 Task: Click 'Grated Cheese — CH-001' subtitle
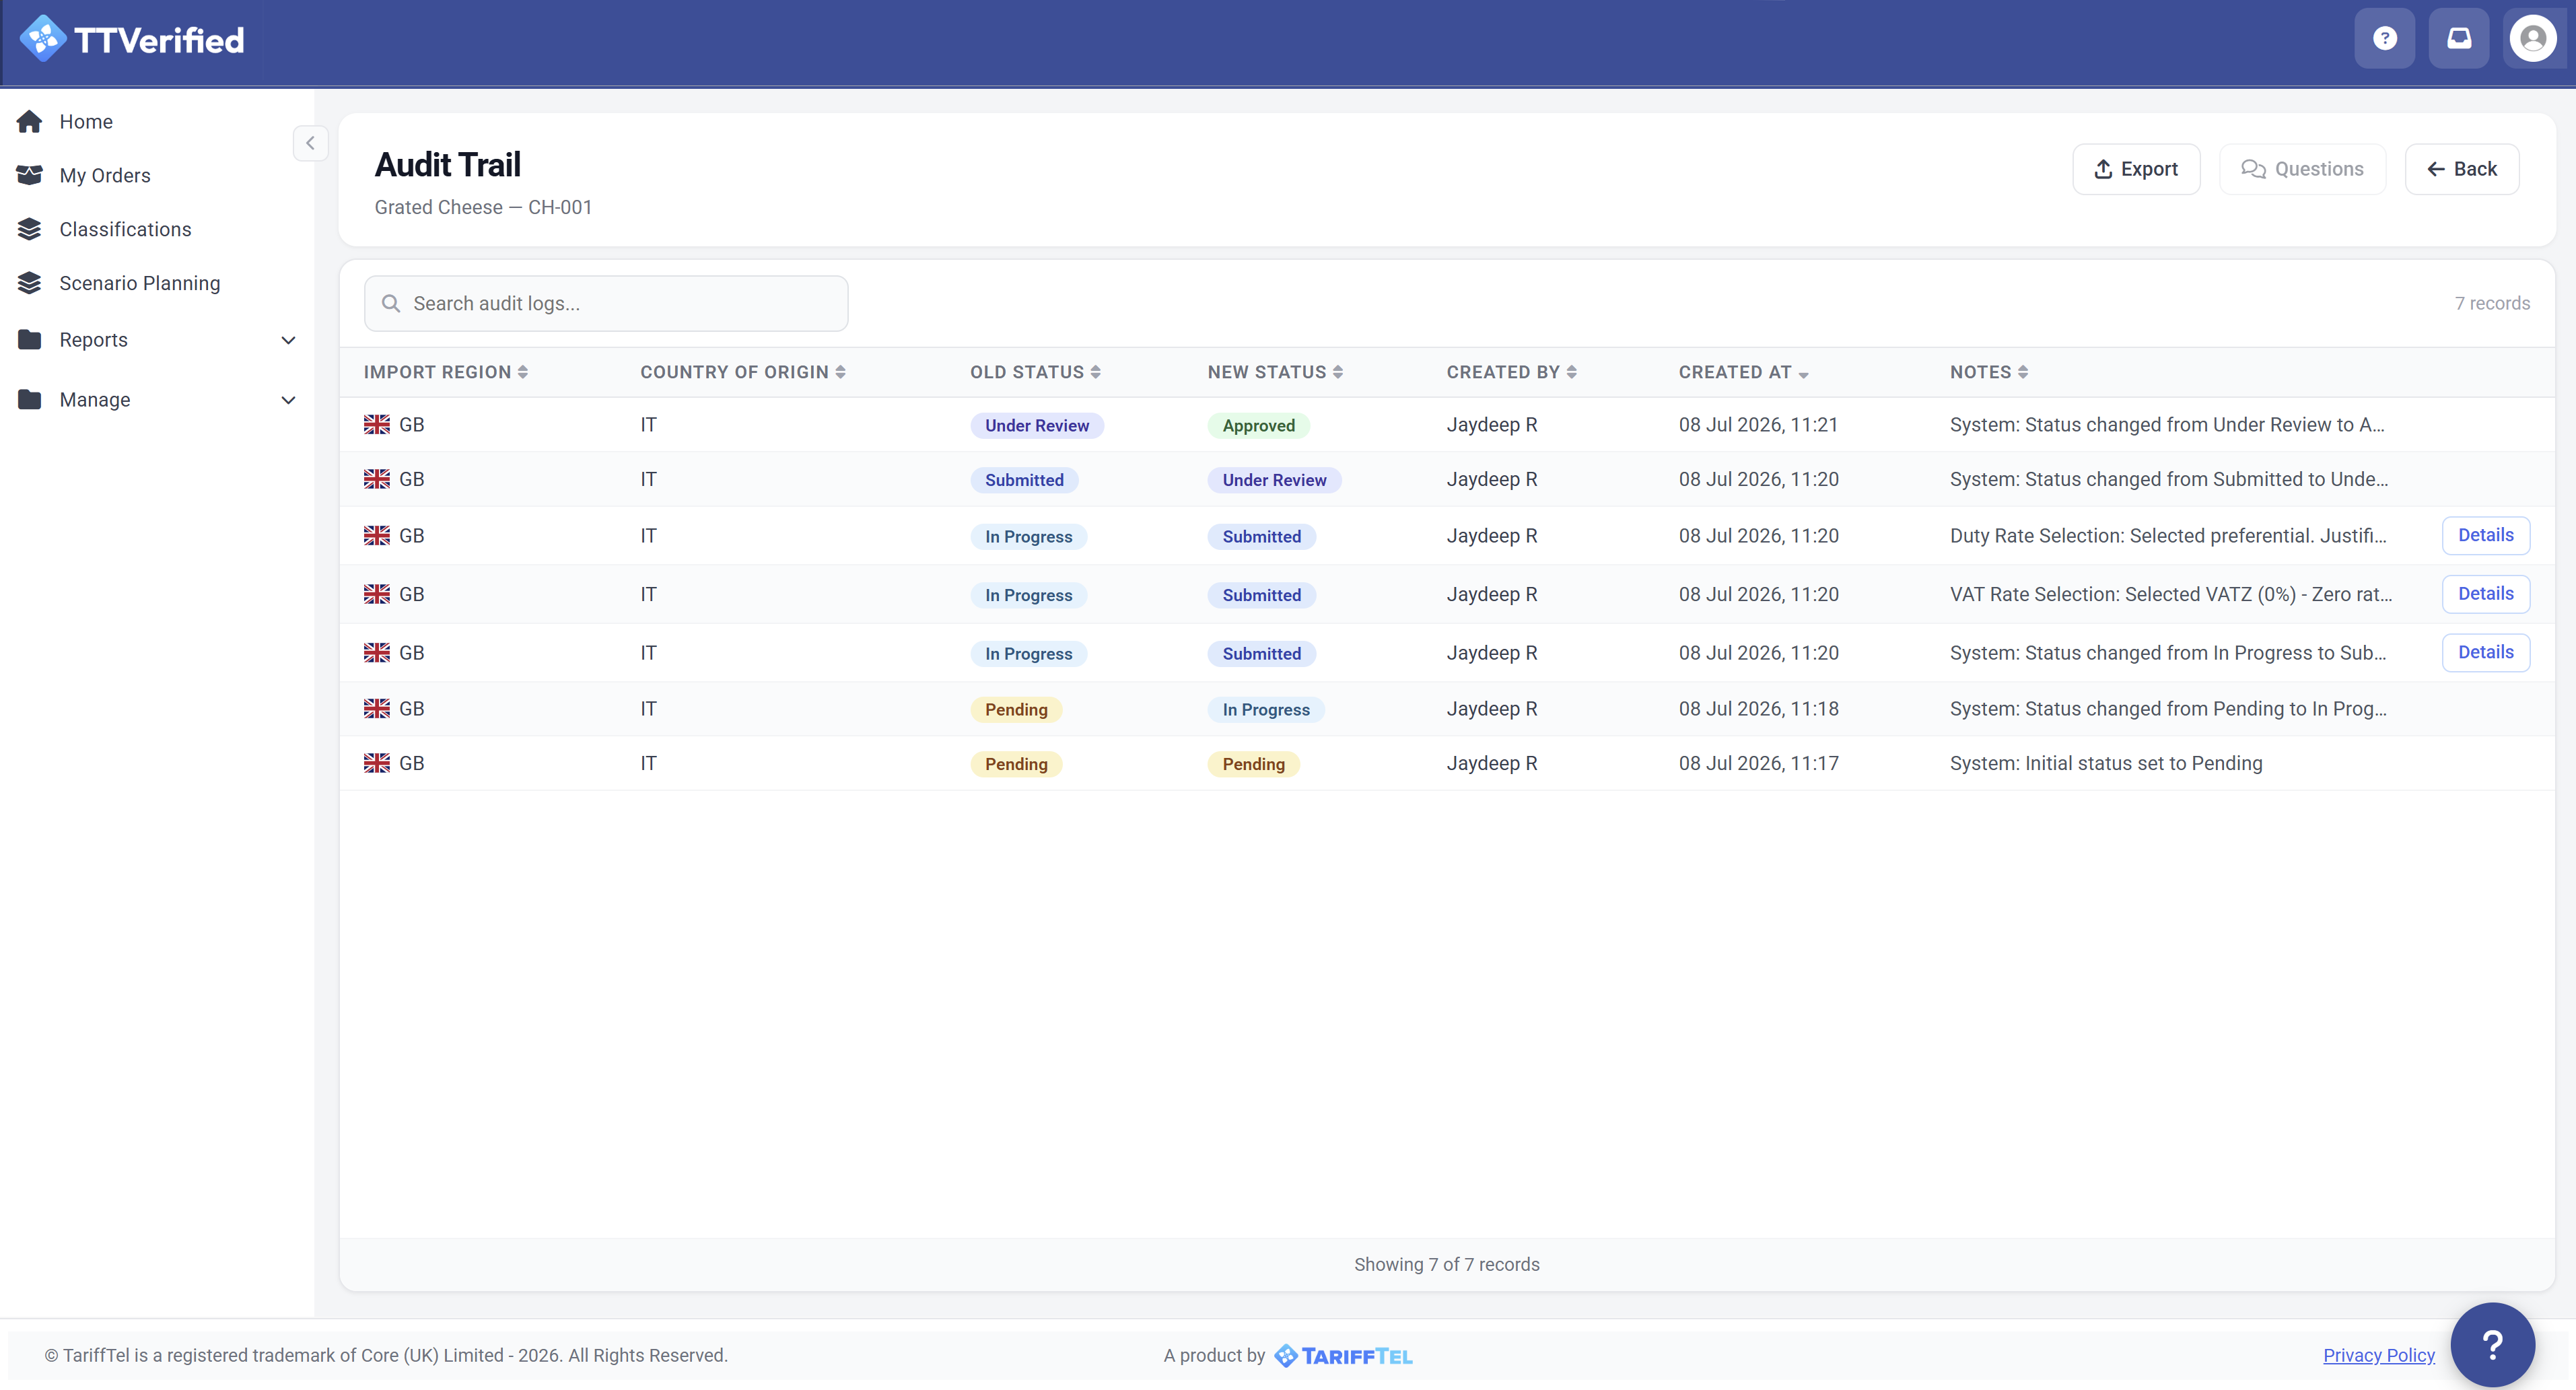click(483, 207)
